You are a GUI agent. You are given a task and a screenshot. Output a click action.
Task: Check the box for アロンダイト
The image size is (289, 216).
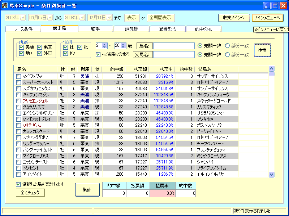coord(19,174)
